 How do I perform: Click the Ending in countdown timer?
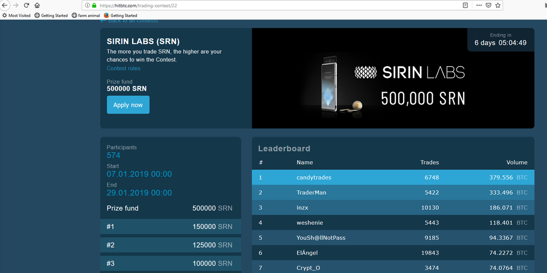(501, 40)
